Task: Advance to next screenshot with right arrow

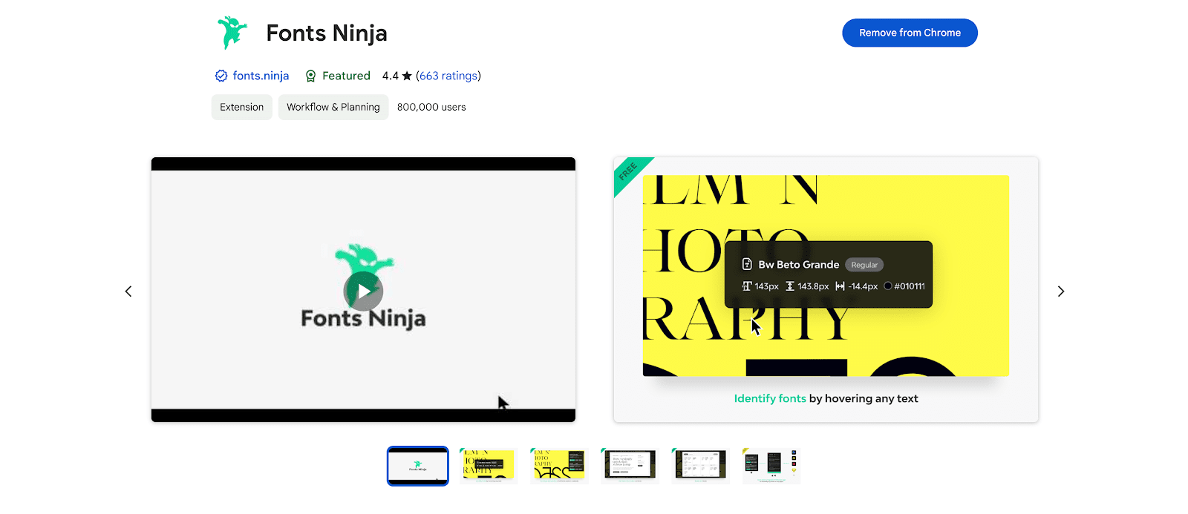Action: point(1060,291)
